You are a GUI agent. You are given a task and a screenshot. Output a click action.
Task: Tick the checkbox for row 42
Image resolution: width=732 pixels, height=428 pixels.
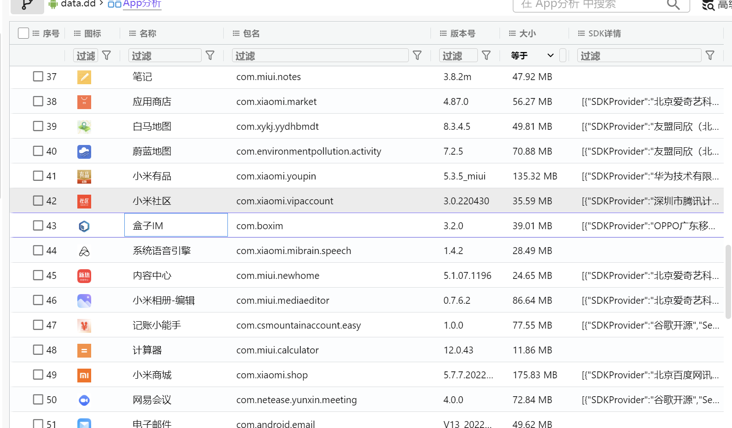click(38, 201)
